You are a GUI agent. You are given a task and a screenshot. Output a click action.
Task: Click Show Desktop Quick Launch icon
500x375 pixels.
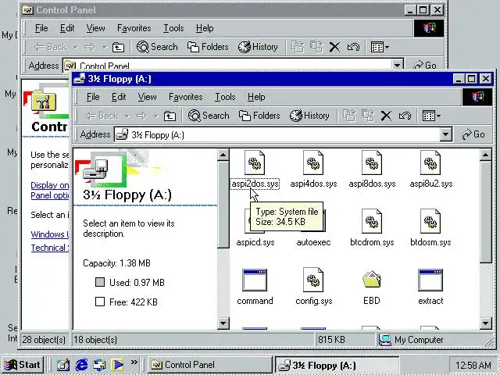point(62,365)
